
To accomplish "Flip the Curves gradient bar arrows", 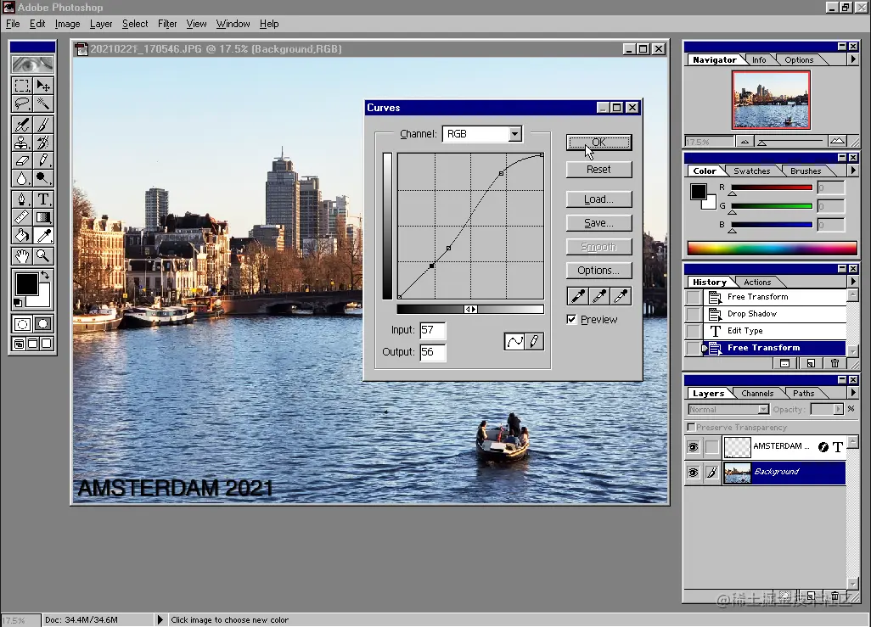I will click(x=470, y=309).
